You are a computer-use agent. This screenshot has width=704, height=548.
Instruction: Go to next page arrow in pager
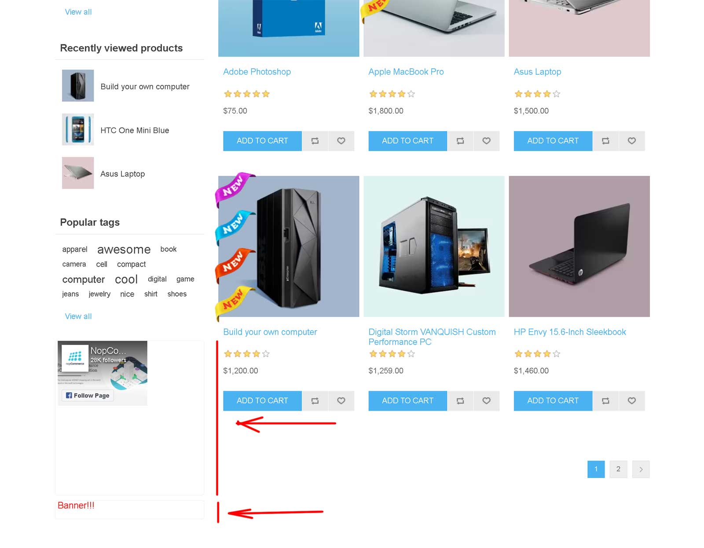[641, 469]
